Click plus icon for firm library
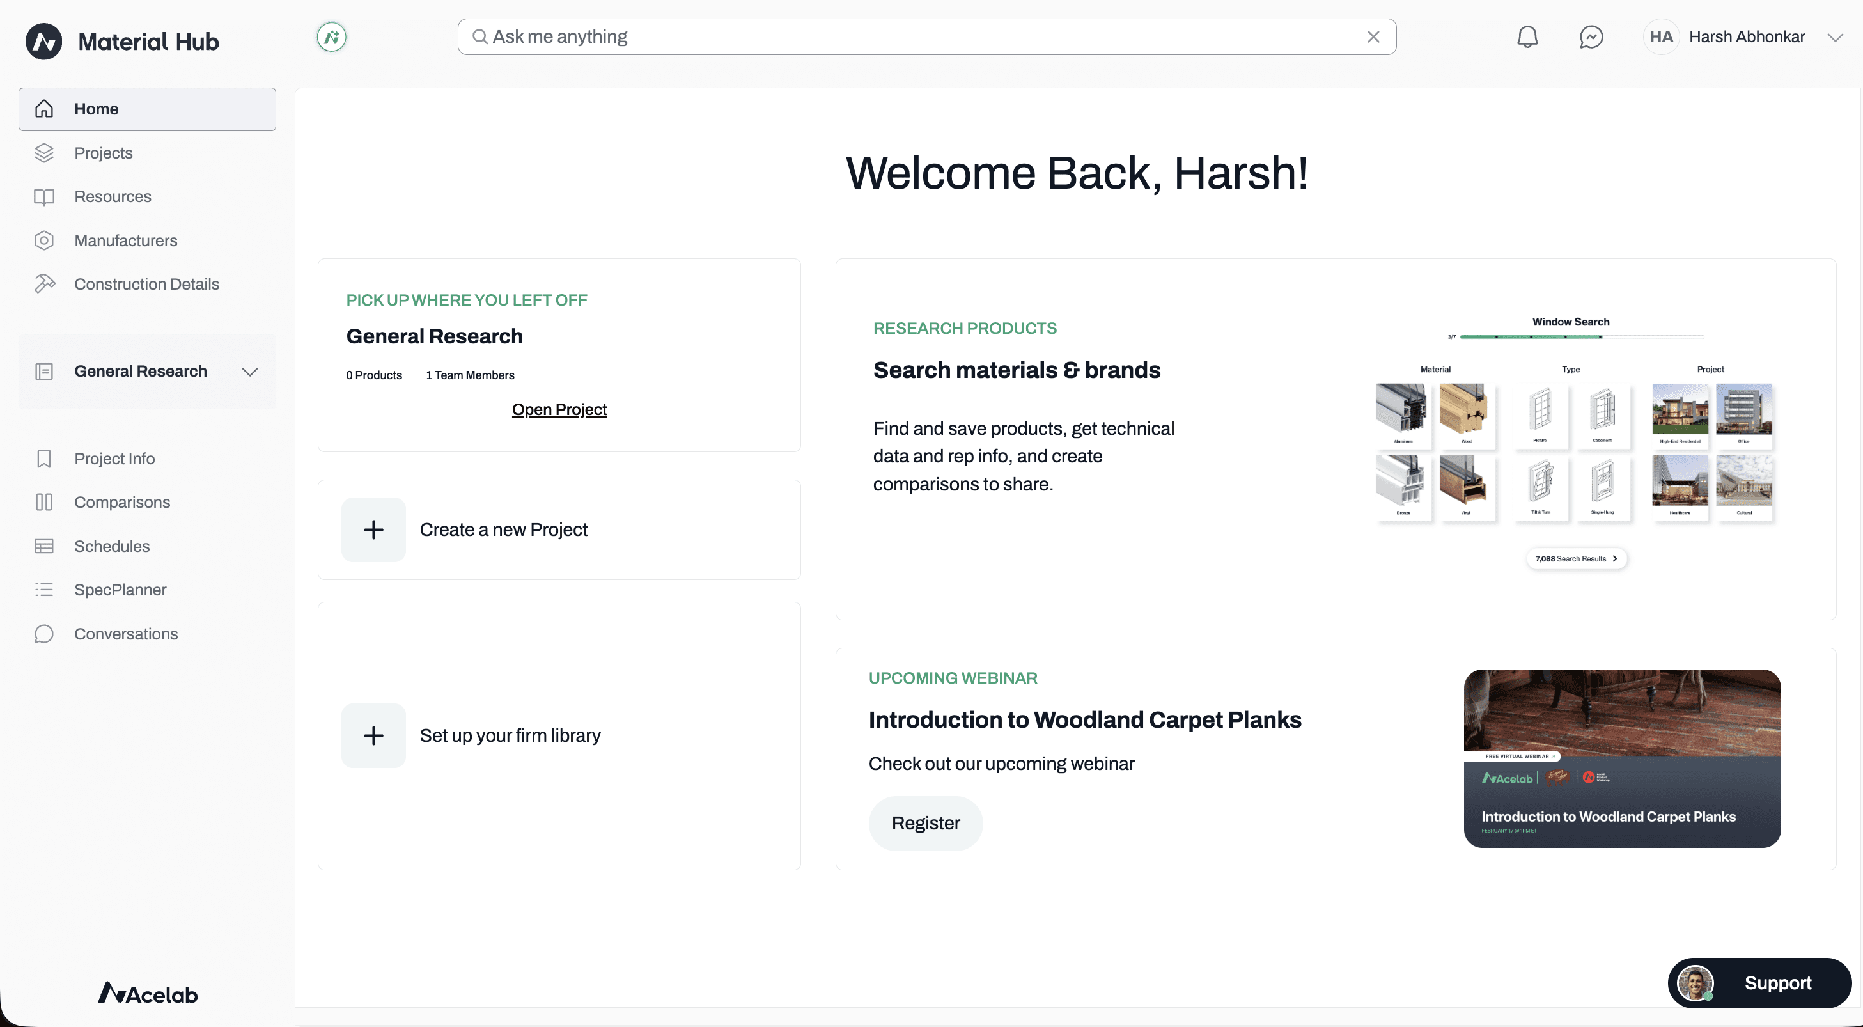Viewport: 1863px width, 1027px height. click(x=373, y=735)
